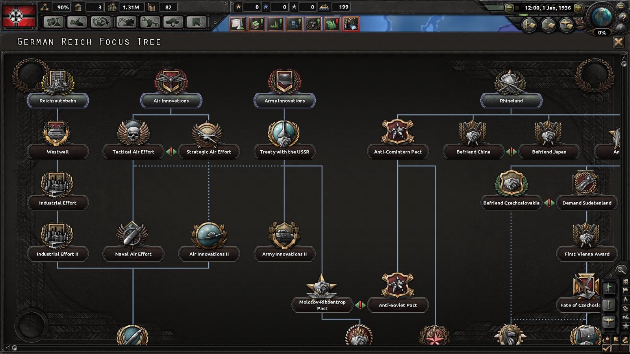Toggle the air plane map filter

[609, 322]
